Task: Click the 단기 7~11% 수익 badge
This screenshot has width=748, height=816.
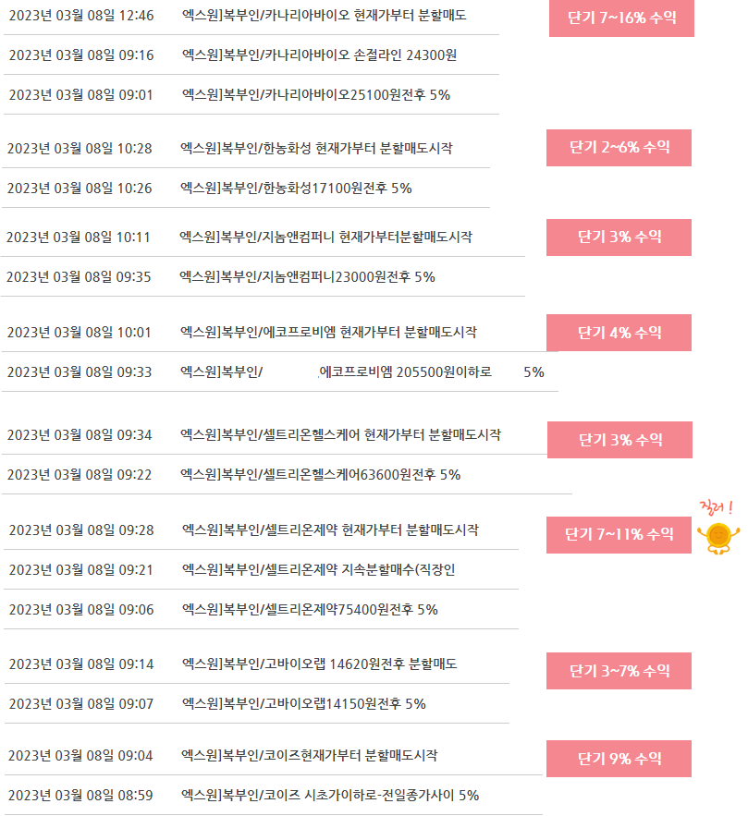Action: [x=619, y=535]
